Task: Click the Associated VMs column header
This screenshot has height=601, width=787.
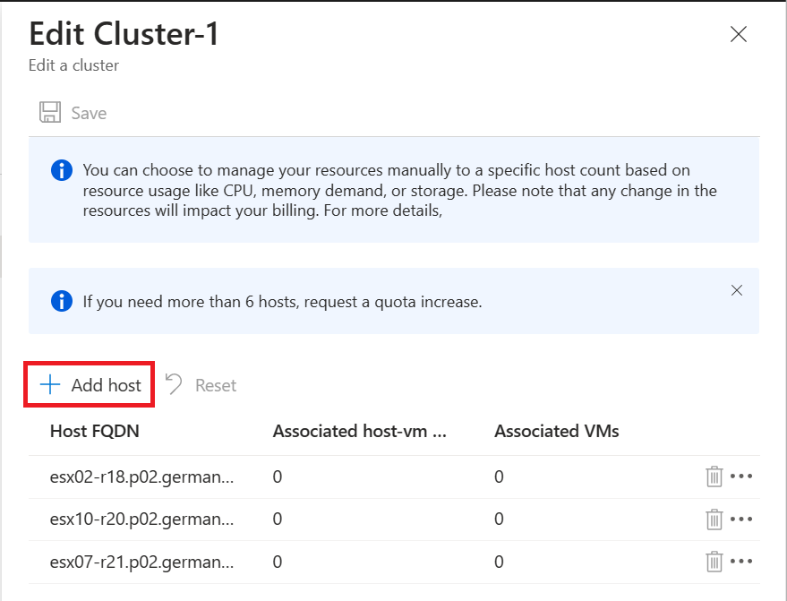Action: (557, 431)
